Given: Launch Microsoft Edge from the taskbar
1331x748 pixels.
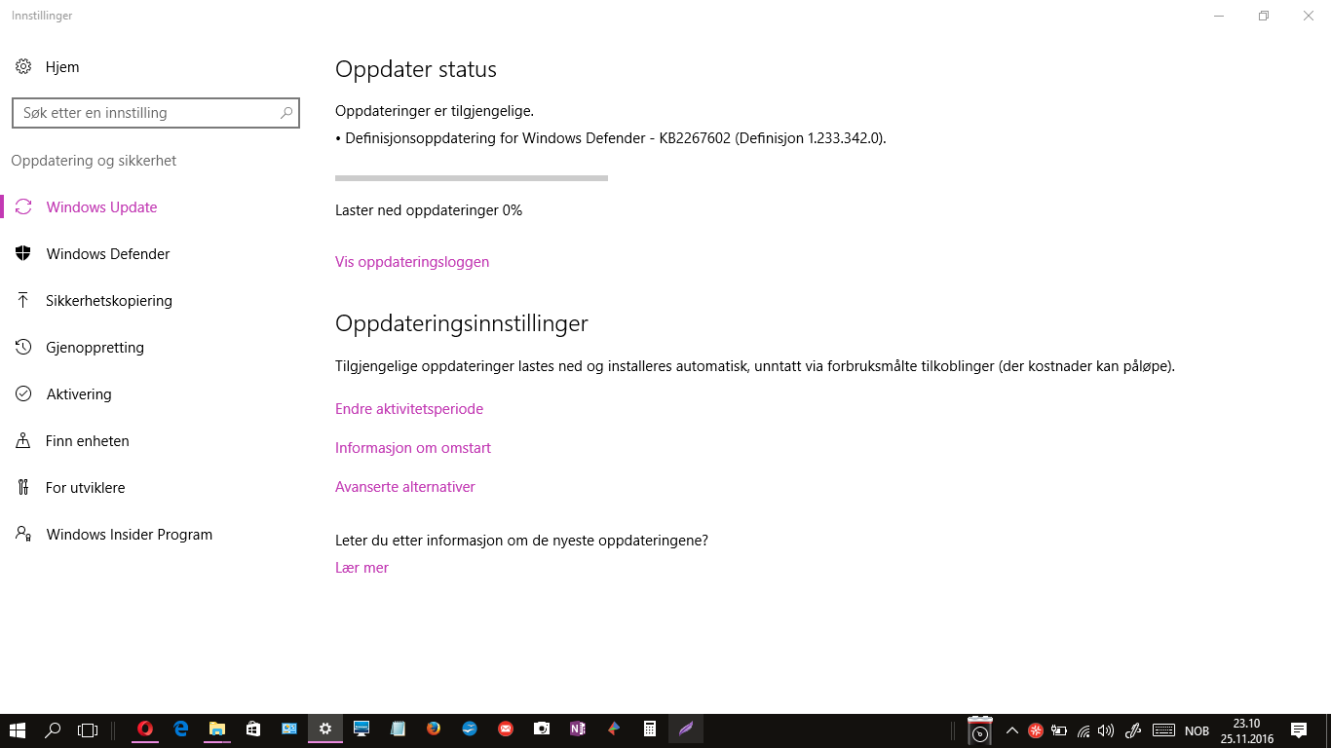Looking at the screenshot, I should [x=181, y=729].
